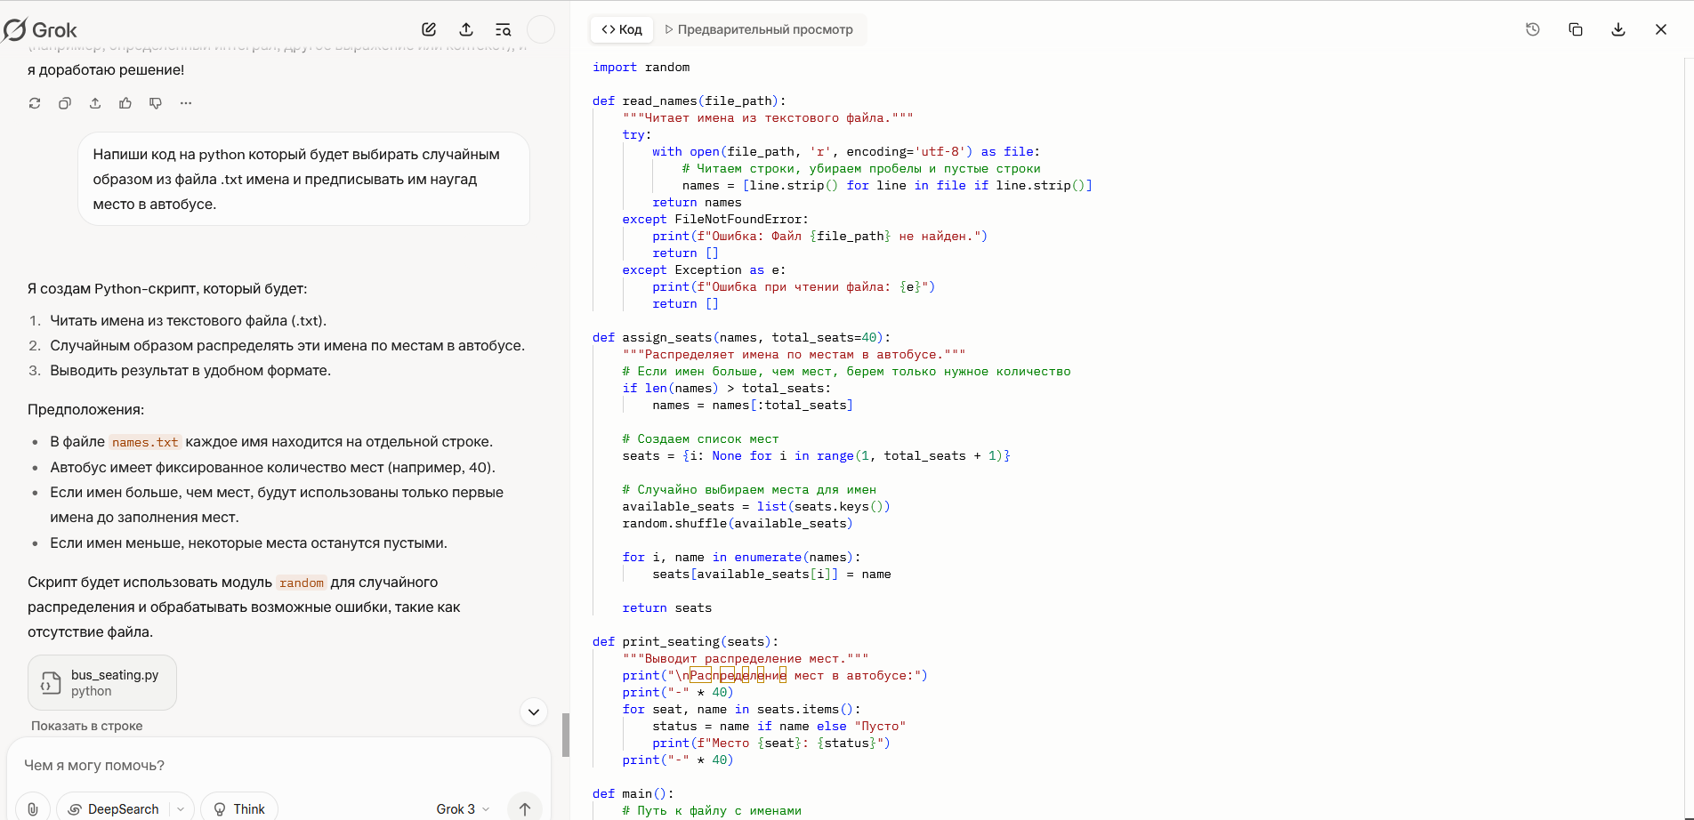
Task: Enable DeepSearch mode
Action: 113,808
